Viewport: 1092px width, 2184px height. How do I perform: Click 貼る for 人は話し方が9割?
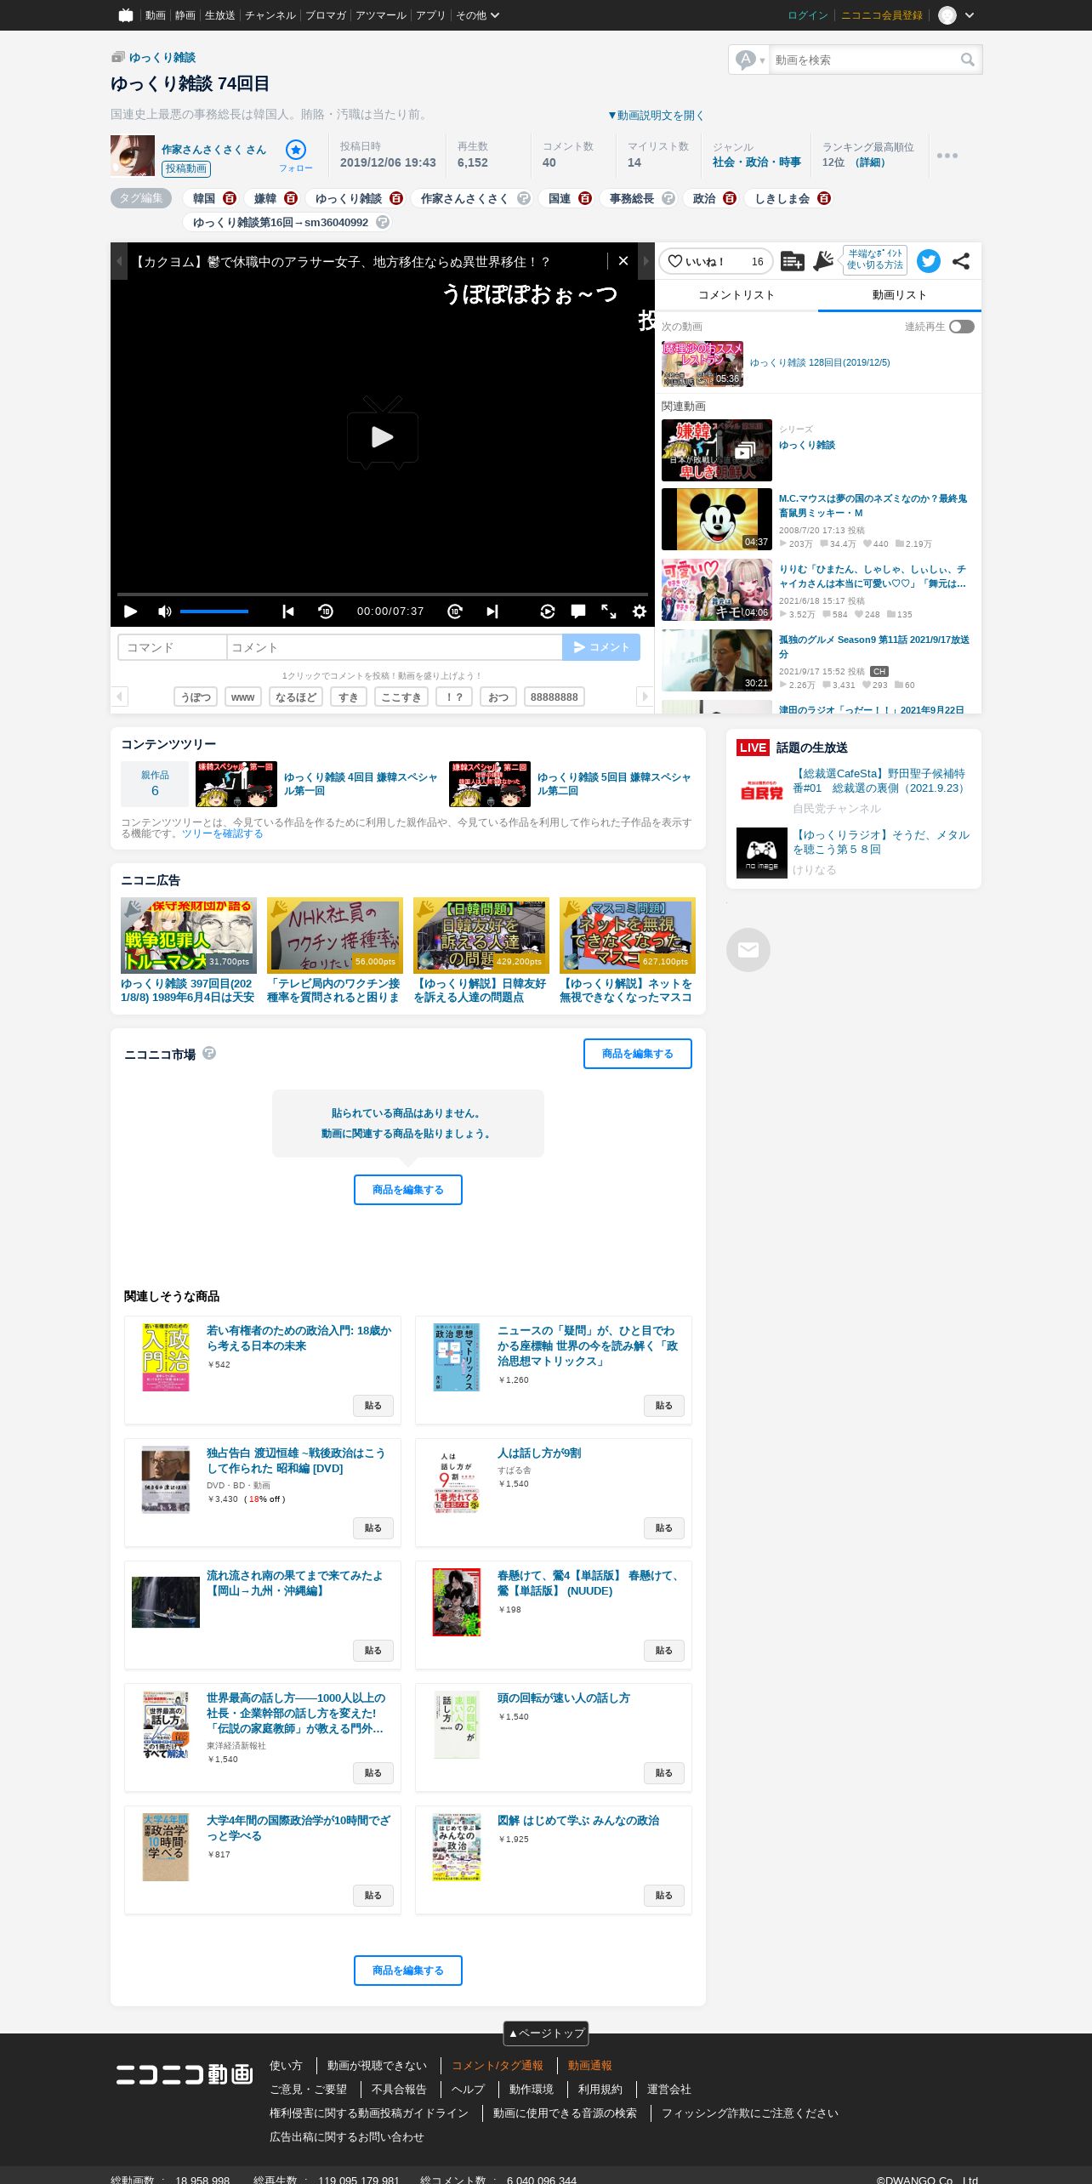pyautogui.click(x=664, y=1528)
